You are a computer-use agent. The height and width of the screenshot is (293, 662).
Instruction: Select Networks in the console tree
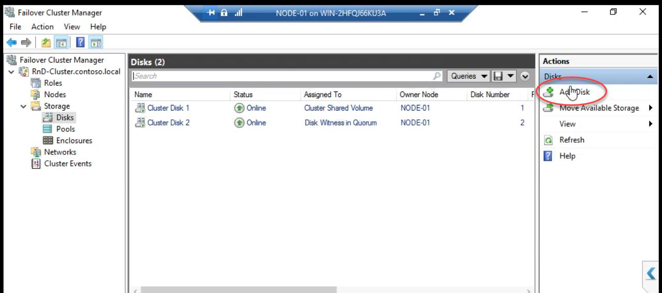(60, 152)
